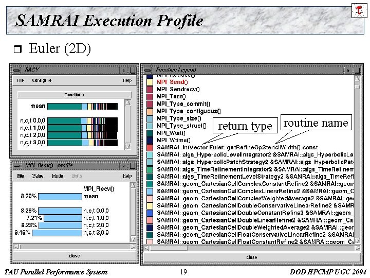
Task: Click Function Legend horizontal scrollbar thumb
Action: pos(169,248)
